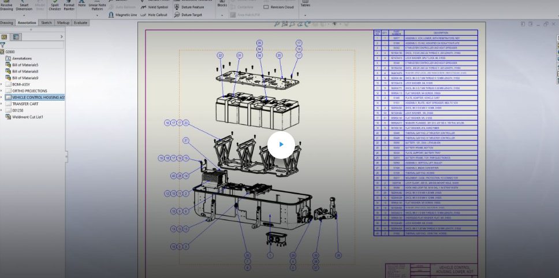Open Linear Note Pattern tool
This screenshot has height=278, width=559.
coord(97,6)
